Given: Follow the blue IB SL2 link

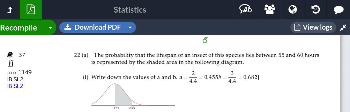Looking at the screenshot, I should click(15, 86).
